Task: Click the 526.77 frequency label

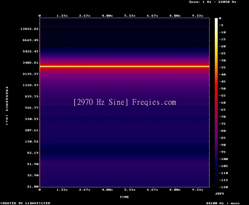Action: 32,108
